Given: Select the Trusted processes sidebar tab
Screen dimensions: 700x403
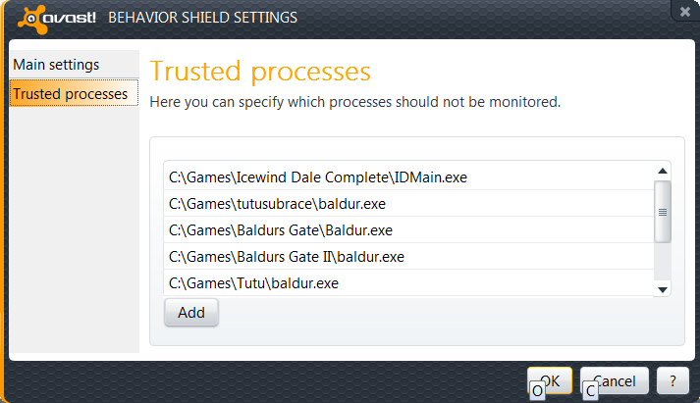Looking at the screenshot, I should coord(70,94).
